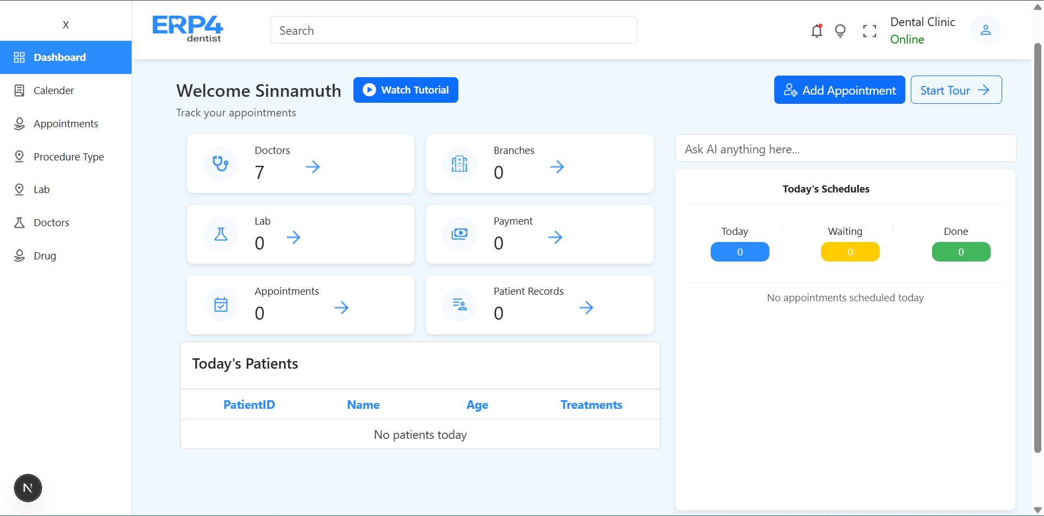
Task: Open the Dashboard menu item
Action: coord(66,57)
